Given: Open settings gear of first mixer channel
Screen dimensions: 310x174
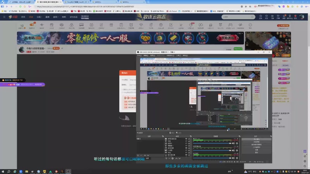Looking at the screenshot, I should (x=237, y=143).
